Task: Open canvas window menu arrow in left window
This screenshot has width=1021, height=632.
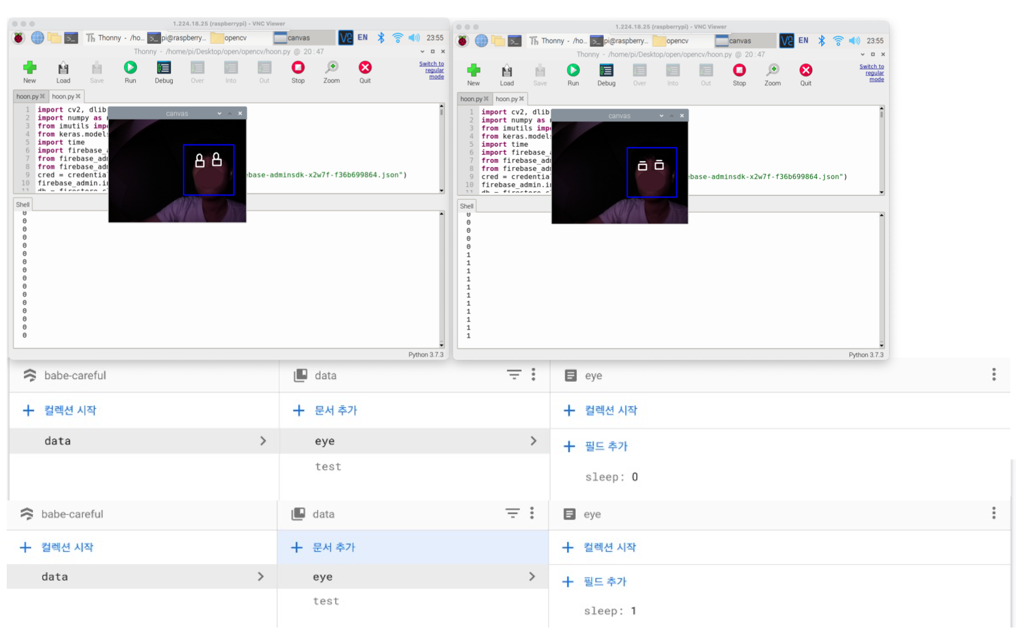Action: (x=220, y=114)
